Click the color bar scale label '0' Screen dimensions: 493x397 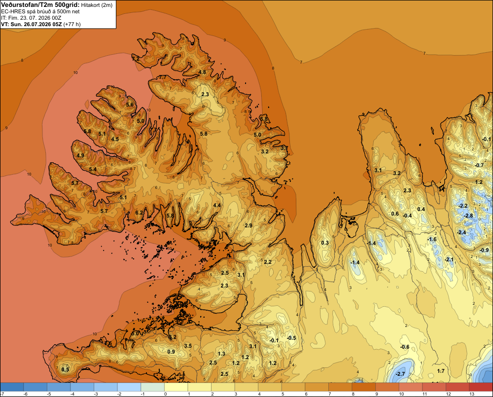click(x=166, y=394)
